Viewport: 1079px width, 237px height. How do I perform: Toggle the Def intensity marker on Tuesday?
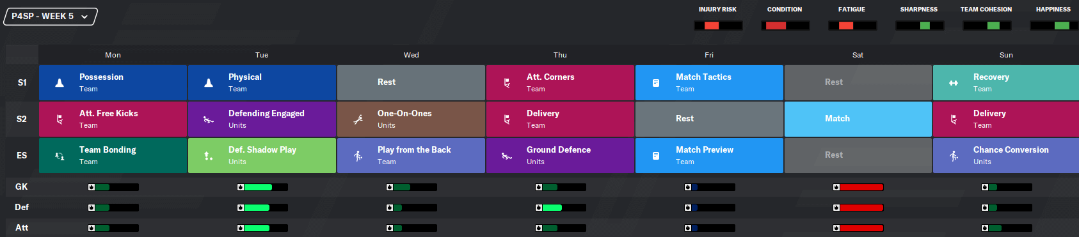[x=241, y=208]
